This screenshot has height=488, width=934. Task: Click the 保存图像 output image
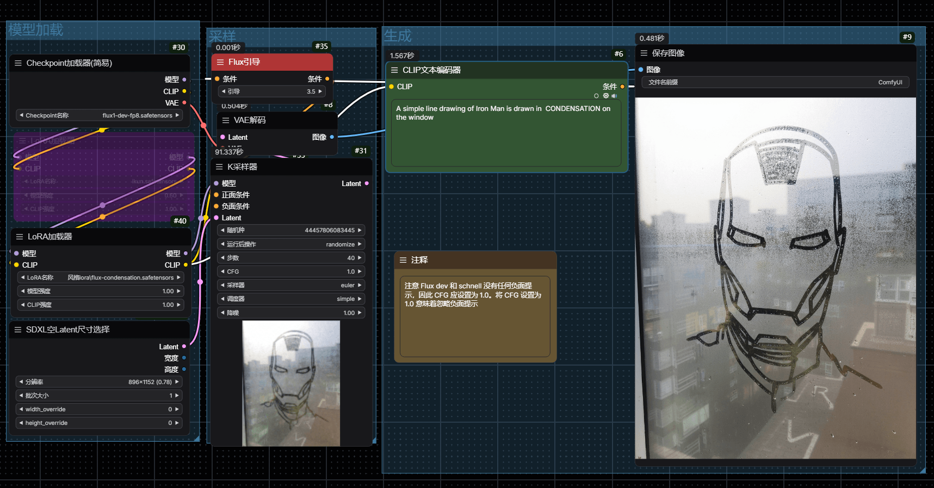775,278
